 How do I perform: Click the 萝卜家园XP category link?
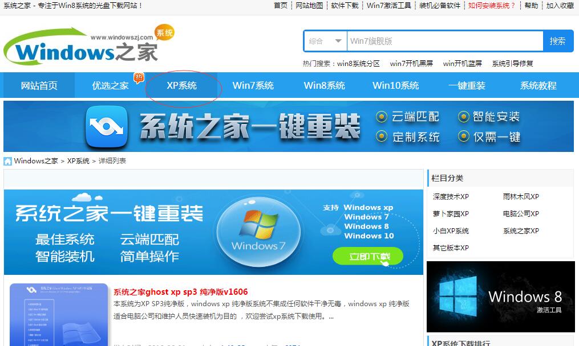point(451,214)
